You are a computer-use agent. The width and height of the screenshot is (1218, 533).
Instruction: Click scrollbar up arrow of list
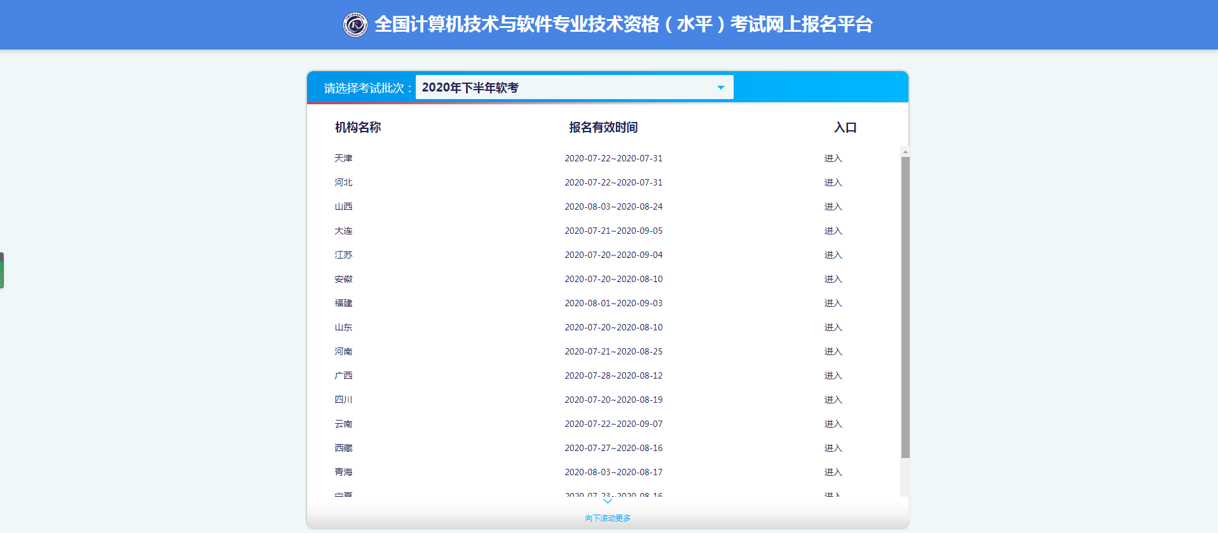(x=905, y=152)
